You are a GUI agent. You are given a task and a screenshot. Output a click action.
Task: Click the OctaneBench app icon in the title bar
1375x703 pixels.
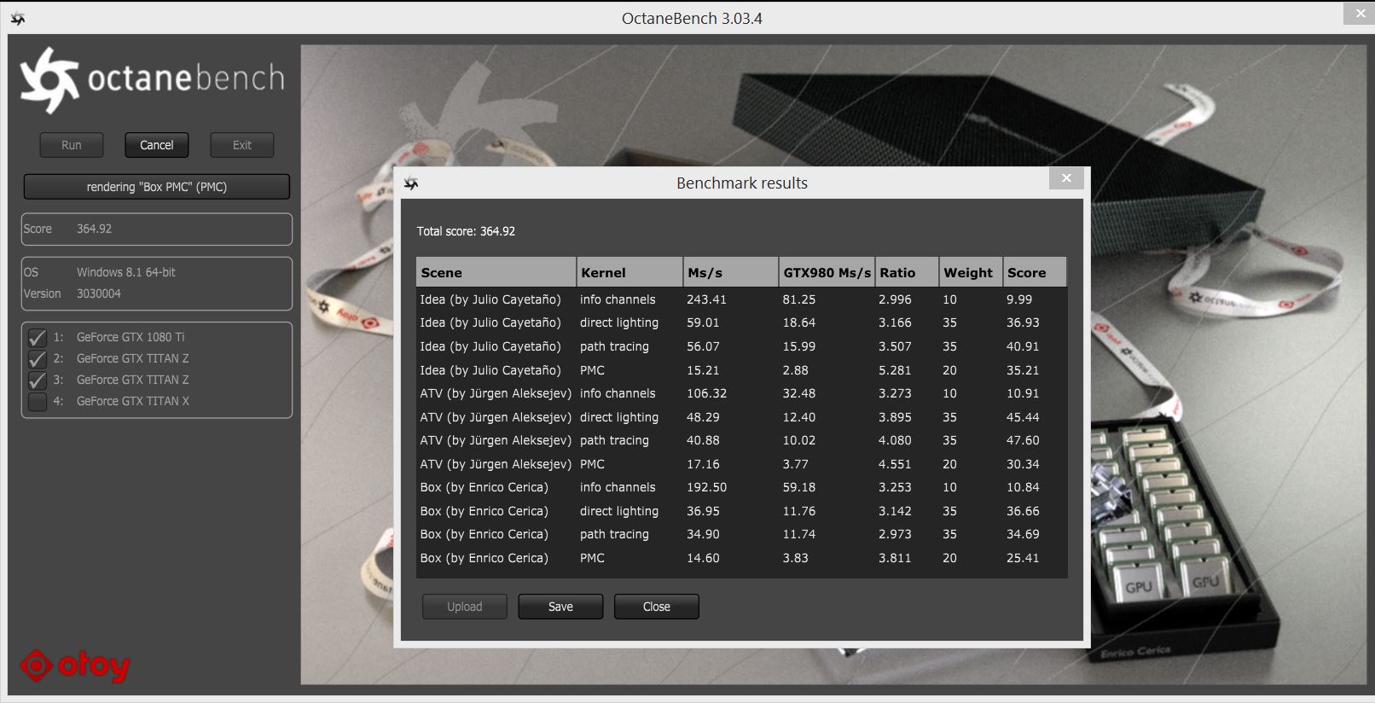tap(17, 19)
